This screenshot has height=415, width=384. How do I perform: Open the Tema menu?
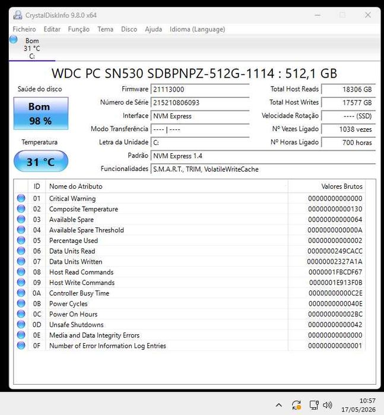coord(105,29)
